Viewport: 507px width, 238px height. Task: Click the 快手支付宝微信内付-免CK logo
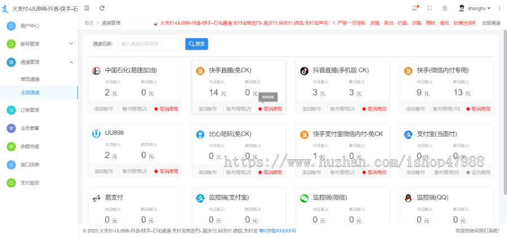pos(304,134)
